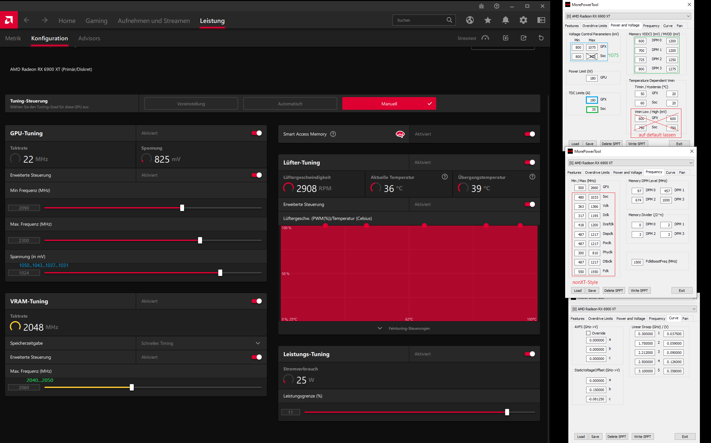Turn off Smart Access Memory toggle
711x443 pixels.
coord(530,134)
